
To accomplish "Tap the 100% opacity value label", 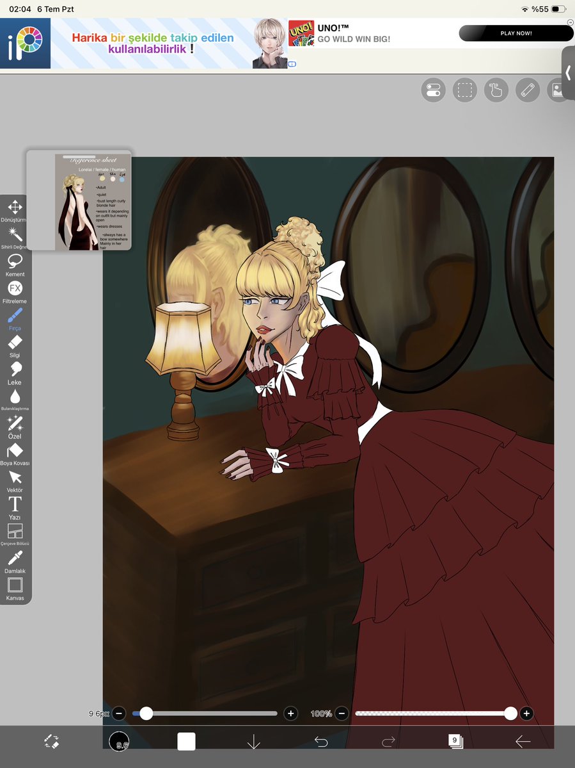I will (x=321, y=714).
